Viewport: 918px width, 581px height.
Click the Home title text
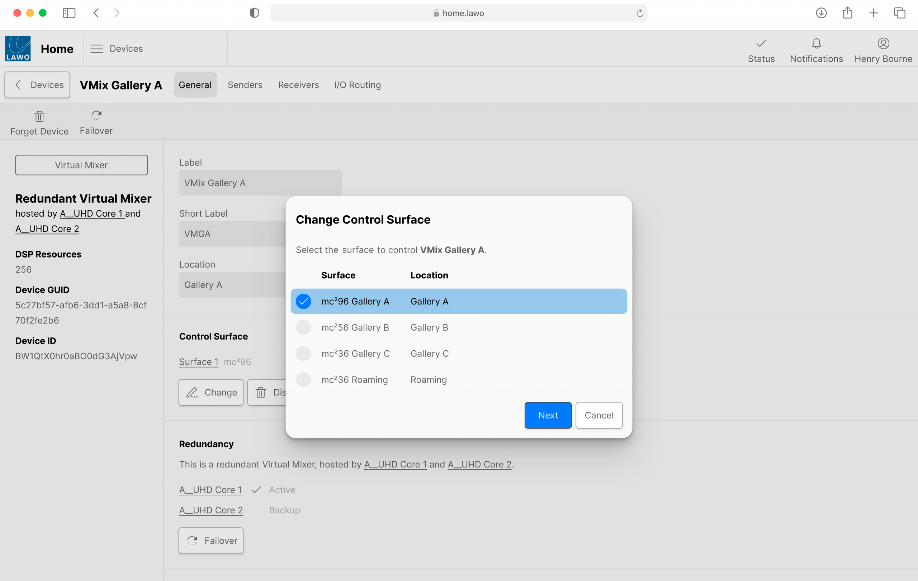click(57, 49)
